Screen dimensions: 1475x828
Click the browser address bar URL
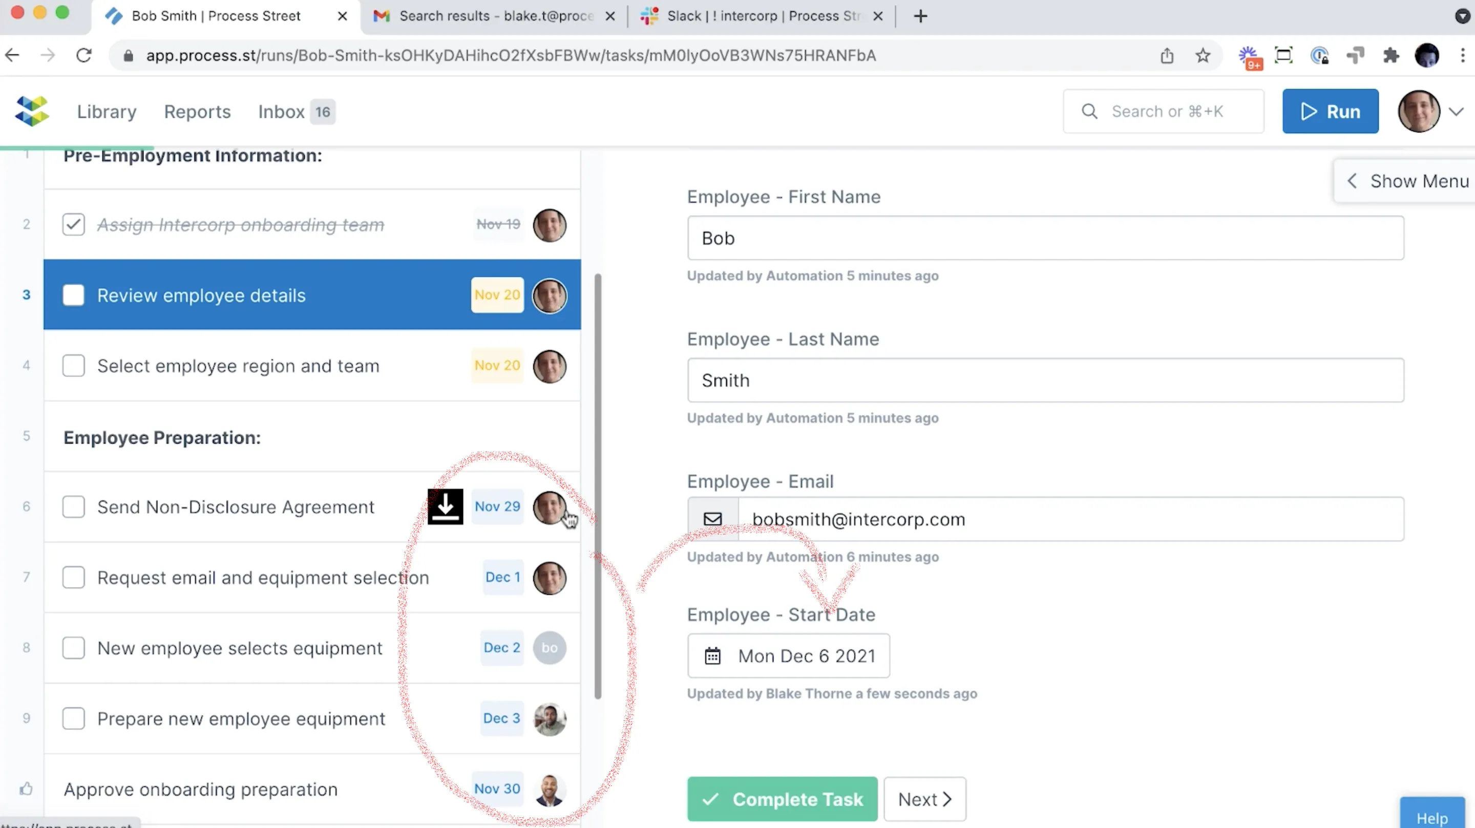(511, 55)
